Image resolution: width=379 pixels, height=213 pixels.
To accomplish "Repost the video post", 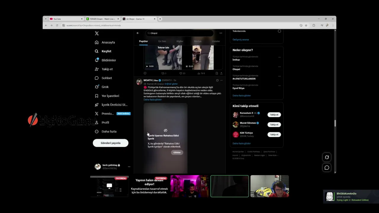I will click(163, 73).
